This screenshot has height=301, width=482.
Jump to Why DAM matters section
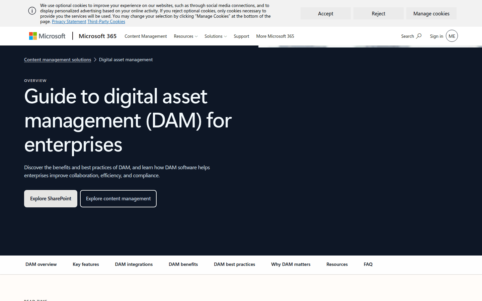(291, 264)
